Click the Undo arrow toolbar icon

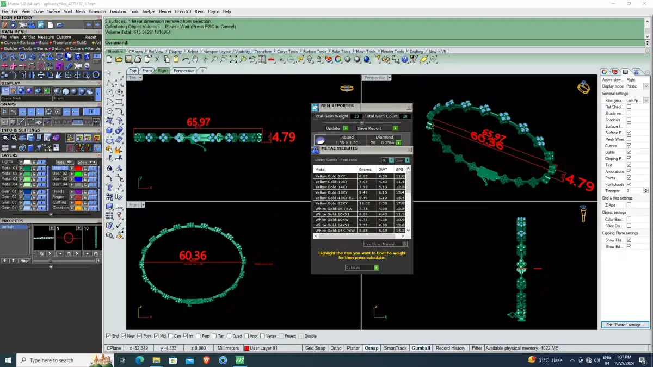(186, 59)
